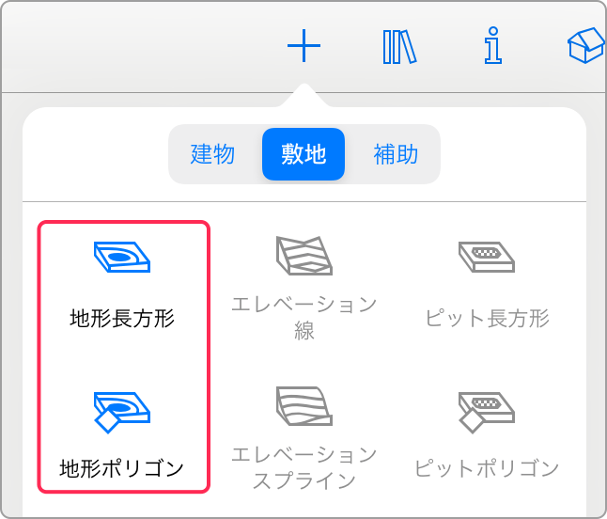Viewport: 607px width, 519px height.
Task: Click the popover arrow below plus icon
Action: [304, 95]
